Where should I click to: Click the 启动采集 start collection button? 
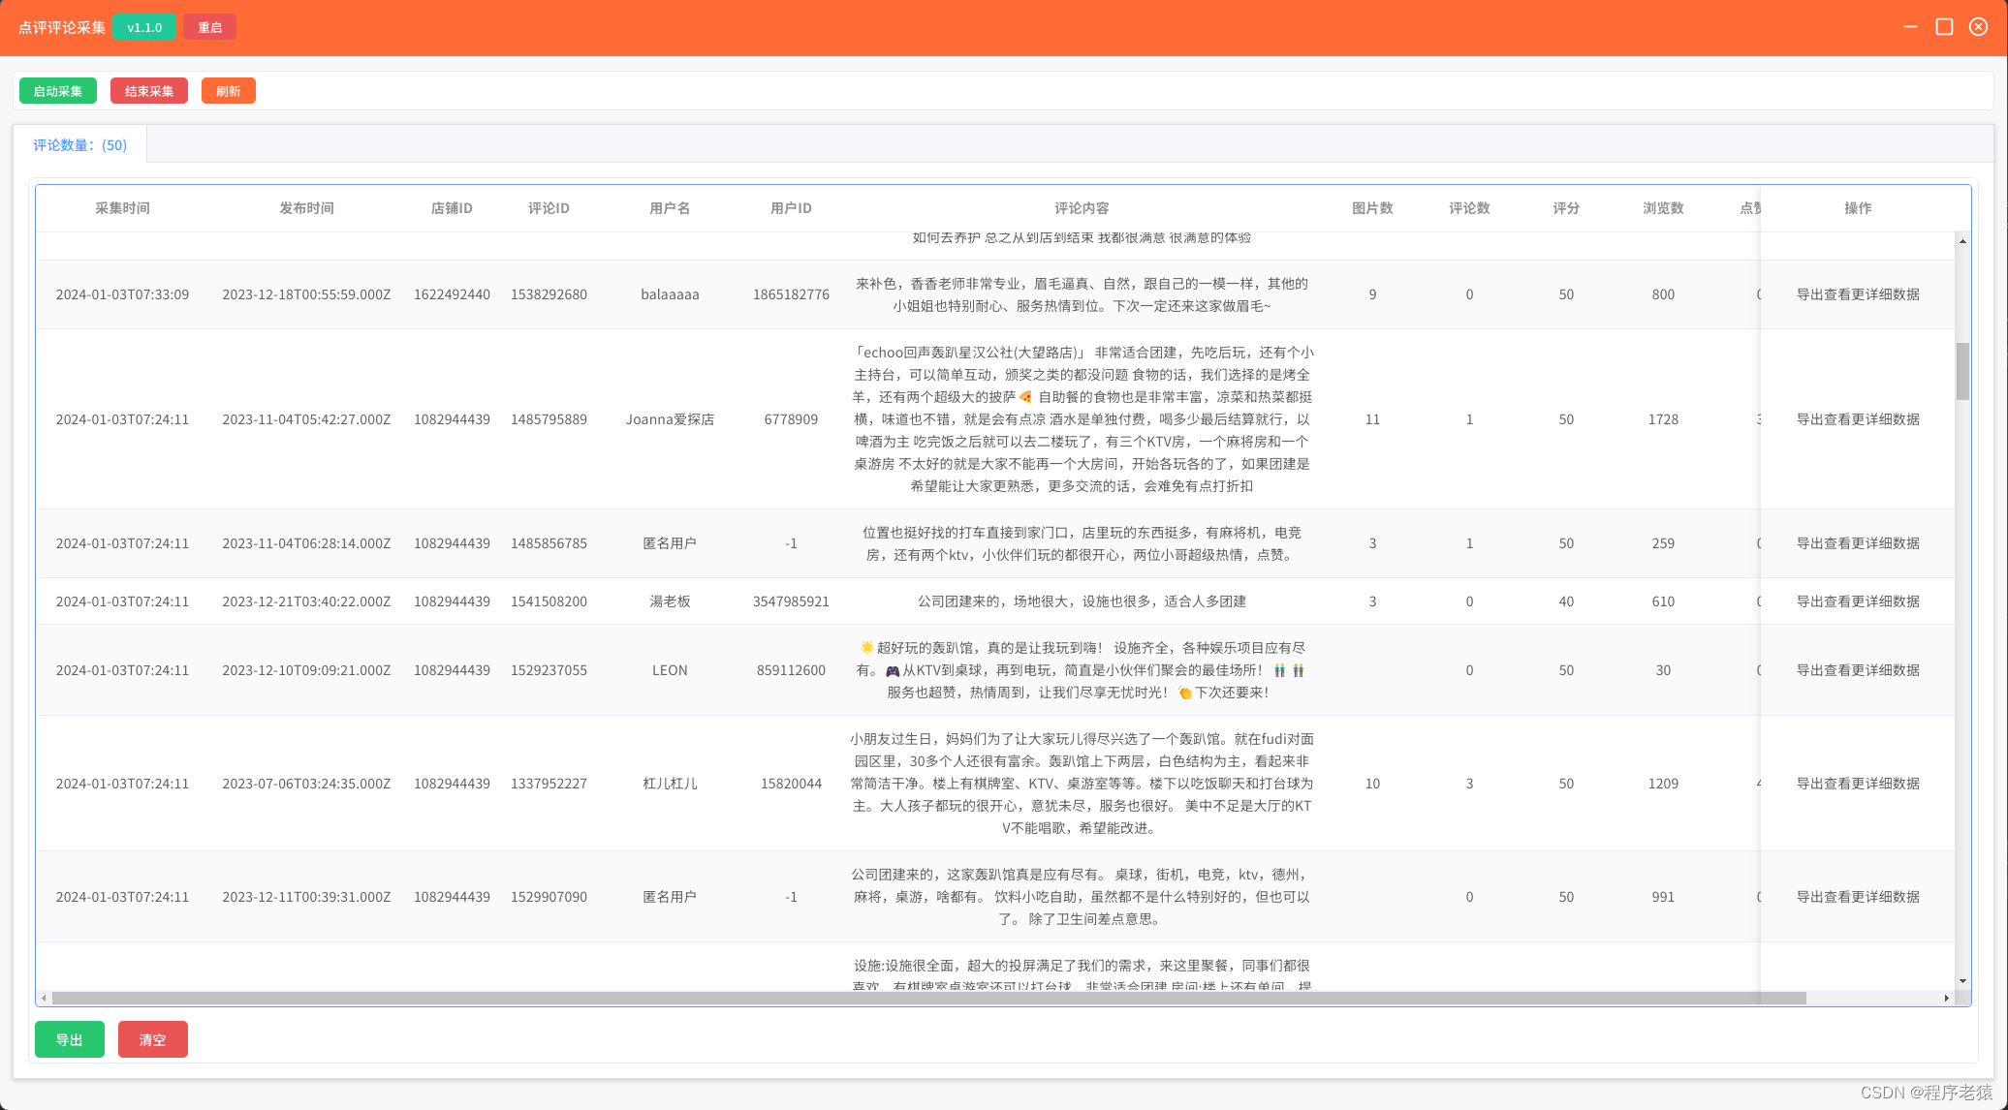click(58, 91)
